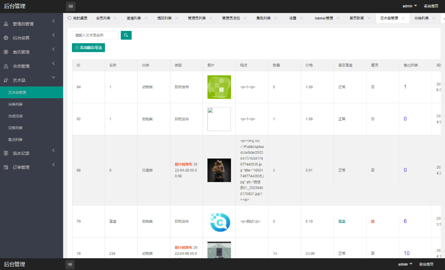445x270 pixels.
Task: Open 合成活动 submenu item
Action: pyautogui.click(x=15, y=116)
